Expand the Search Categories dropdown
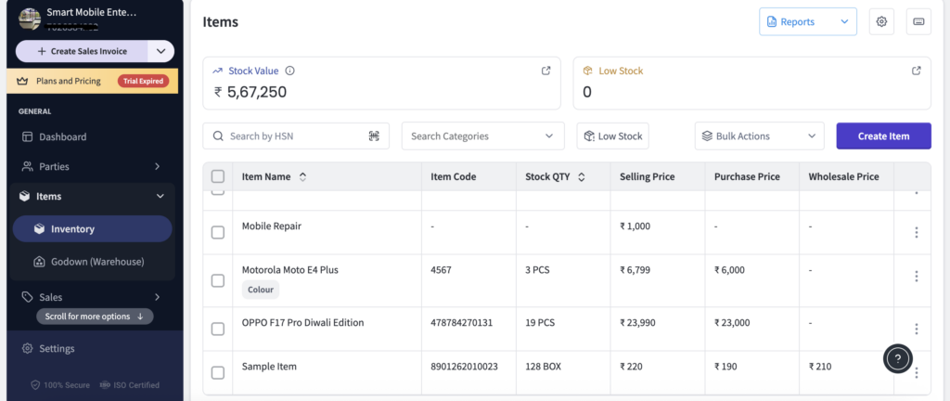This screenshot has height=401, width=950. [482, 136]
